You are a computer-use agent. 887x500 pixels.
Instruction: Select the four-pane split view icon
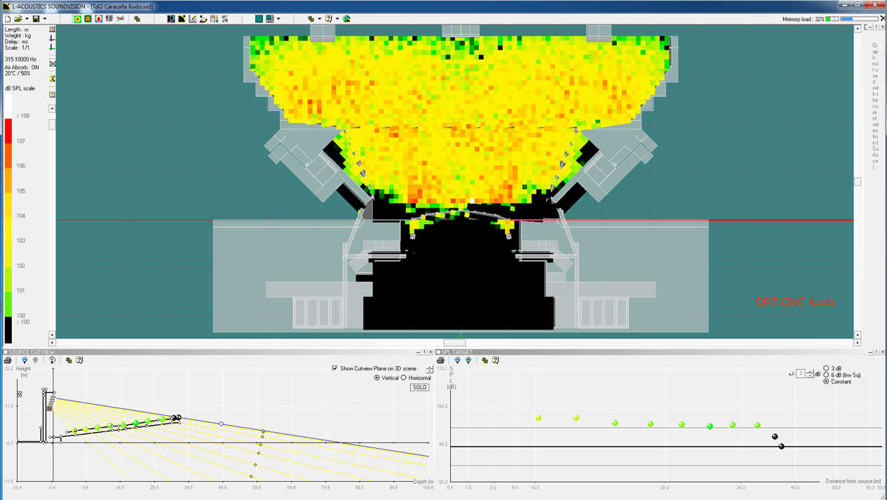(x=270, y=19)
